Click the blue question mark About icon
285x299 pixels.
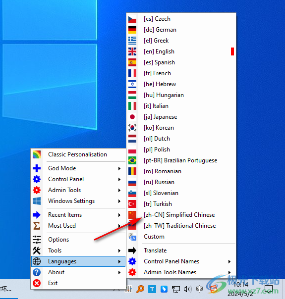37,272
